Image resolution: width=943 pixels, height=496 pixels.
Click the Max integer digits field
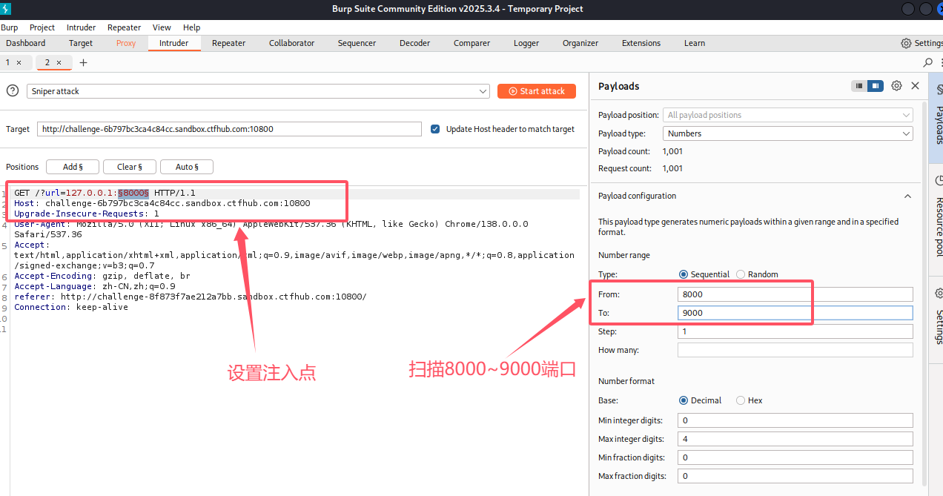click(795, 439)
